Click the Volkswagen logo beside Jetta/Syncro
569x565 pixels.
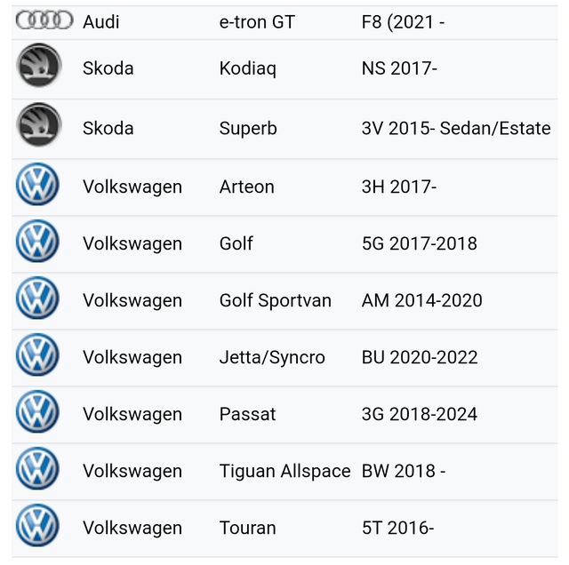[x=37, y=356]
